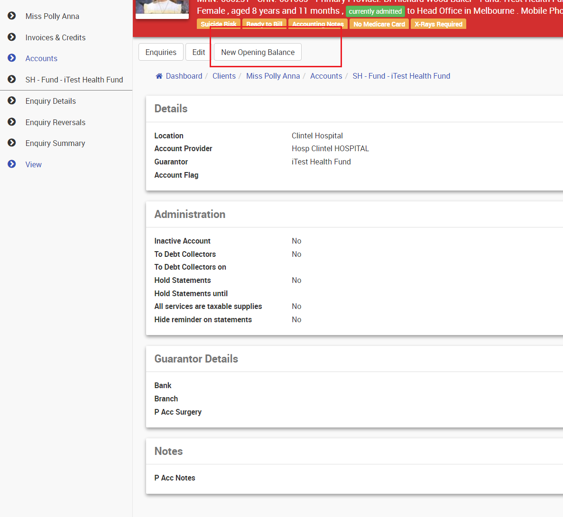Click the Edit button
Image resolution: width=563 pixels, height=517 pixels.
click(199, 53)
